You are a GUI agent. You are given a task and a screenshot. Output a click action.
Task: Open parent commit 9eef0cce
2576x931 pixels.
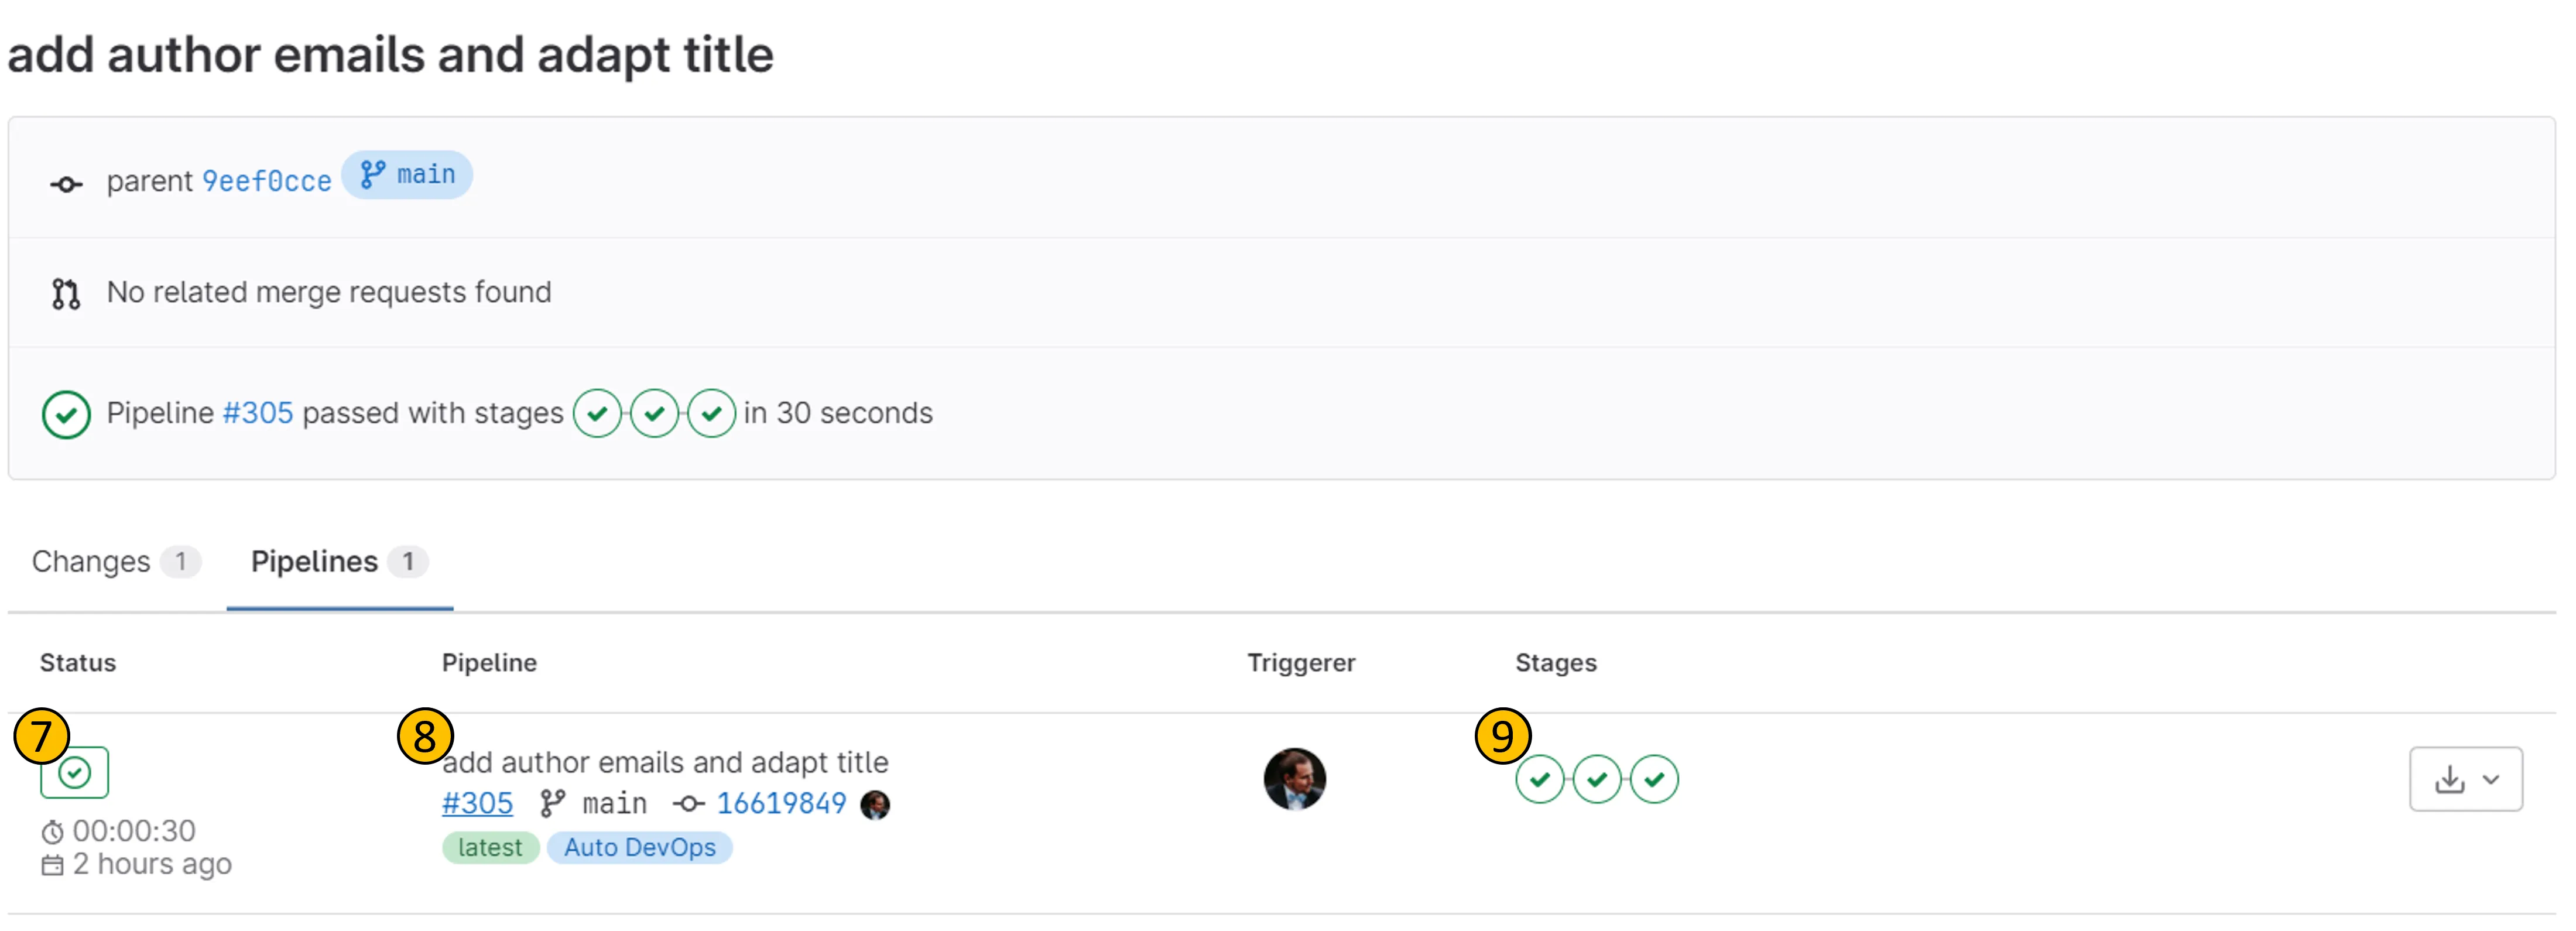266,181
